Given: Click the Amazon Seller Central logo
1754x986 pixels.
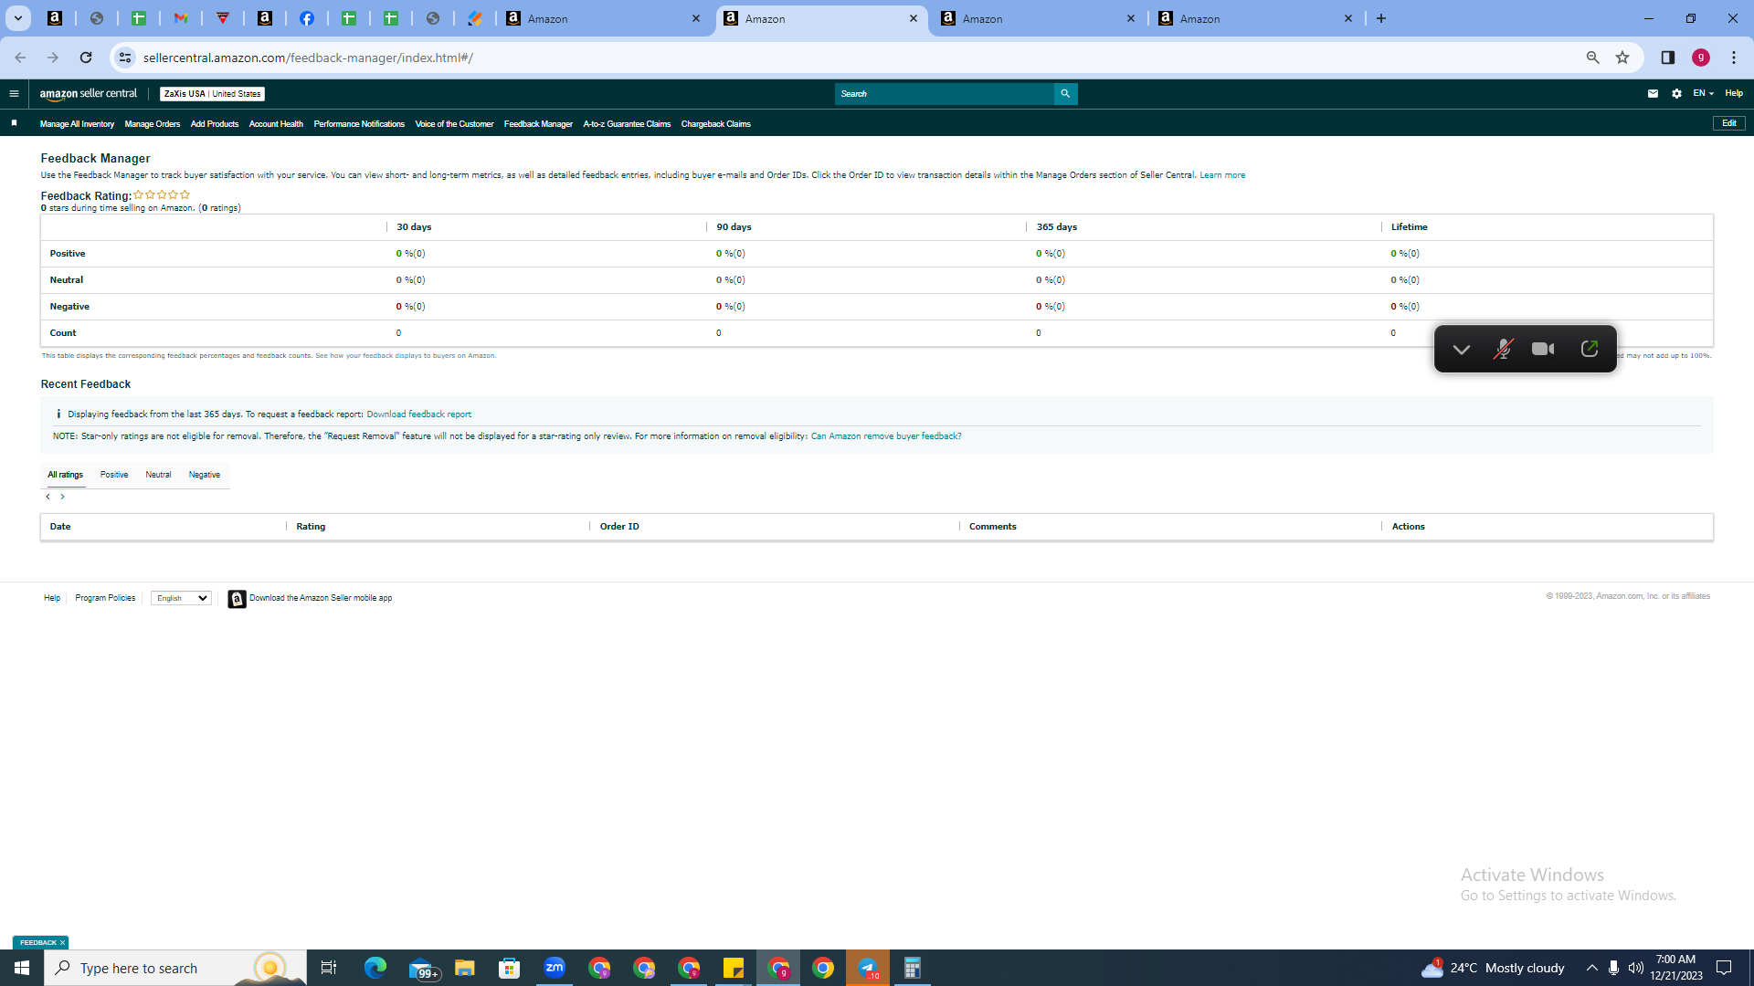Looking at the screenshot, I should [89, 93].
